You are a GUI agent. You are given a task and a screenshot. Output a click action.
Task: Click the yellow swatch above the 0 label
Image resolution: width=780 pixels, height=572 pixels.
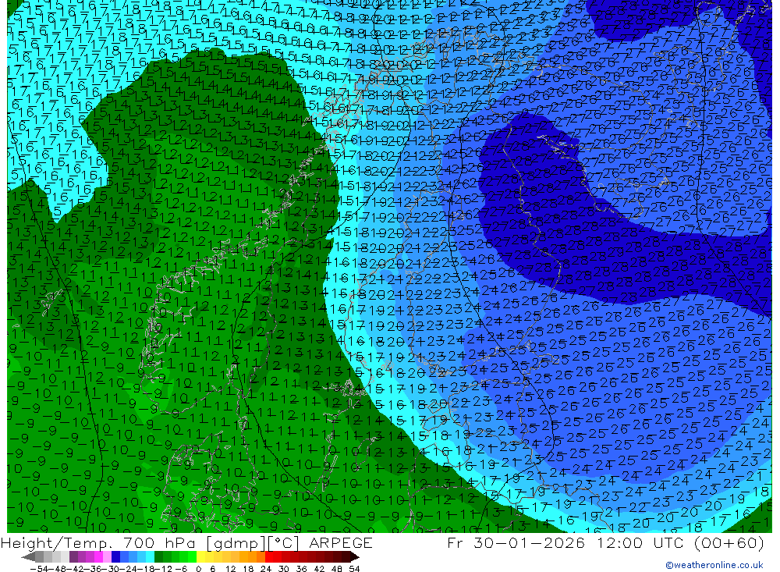[201, 556]
